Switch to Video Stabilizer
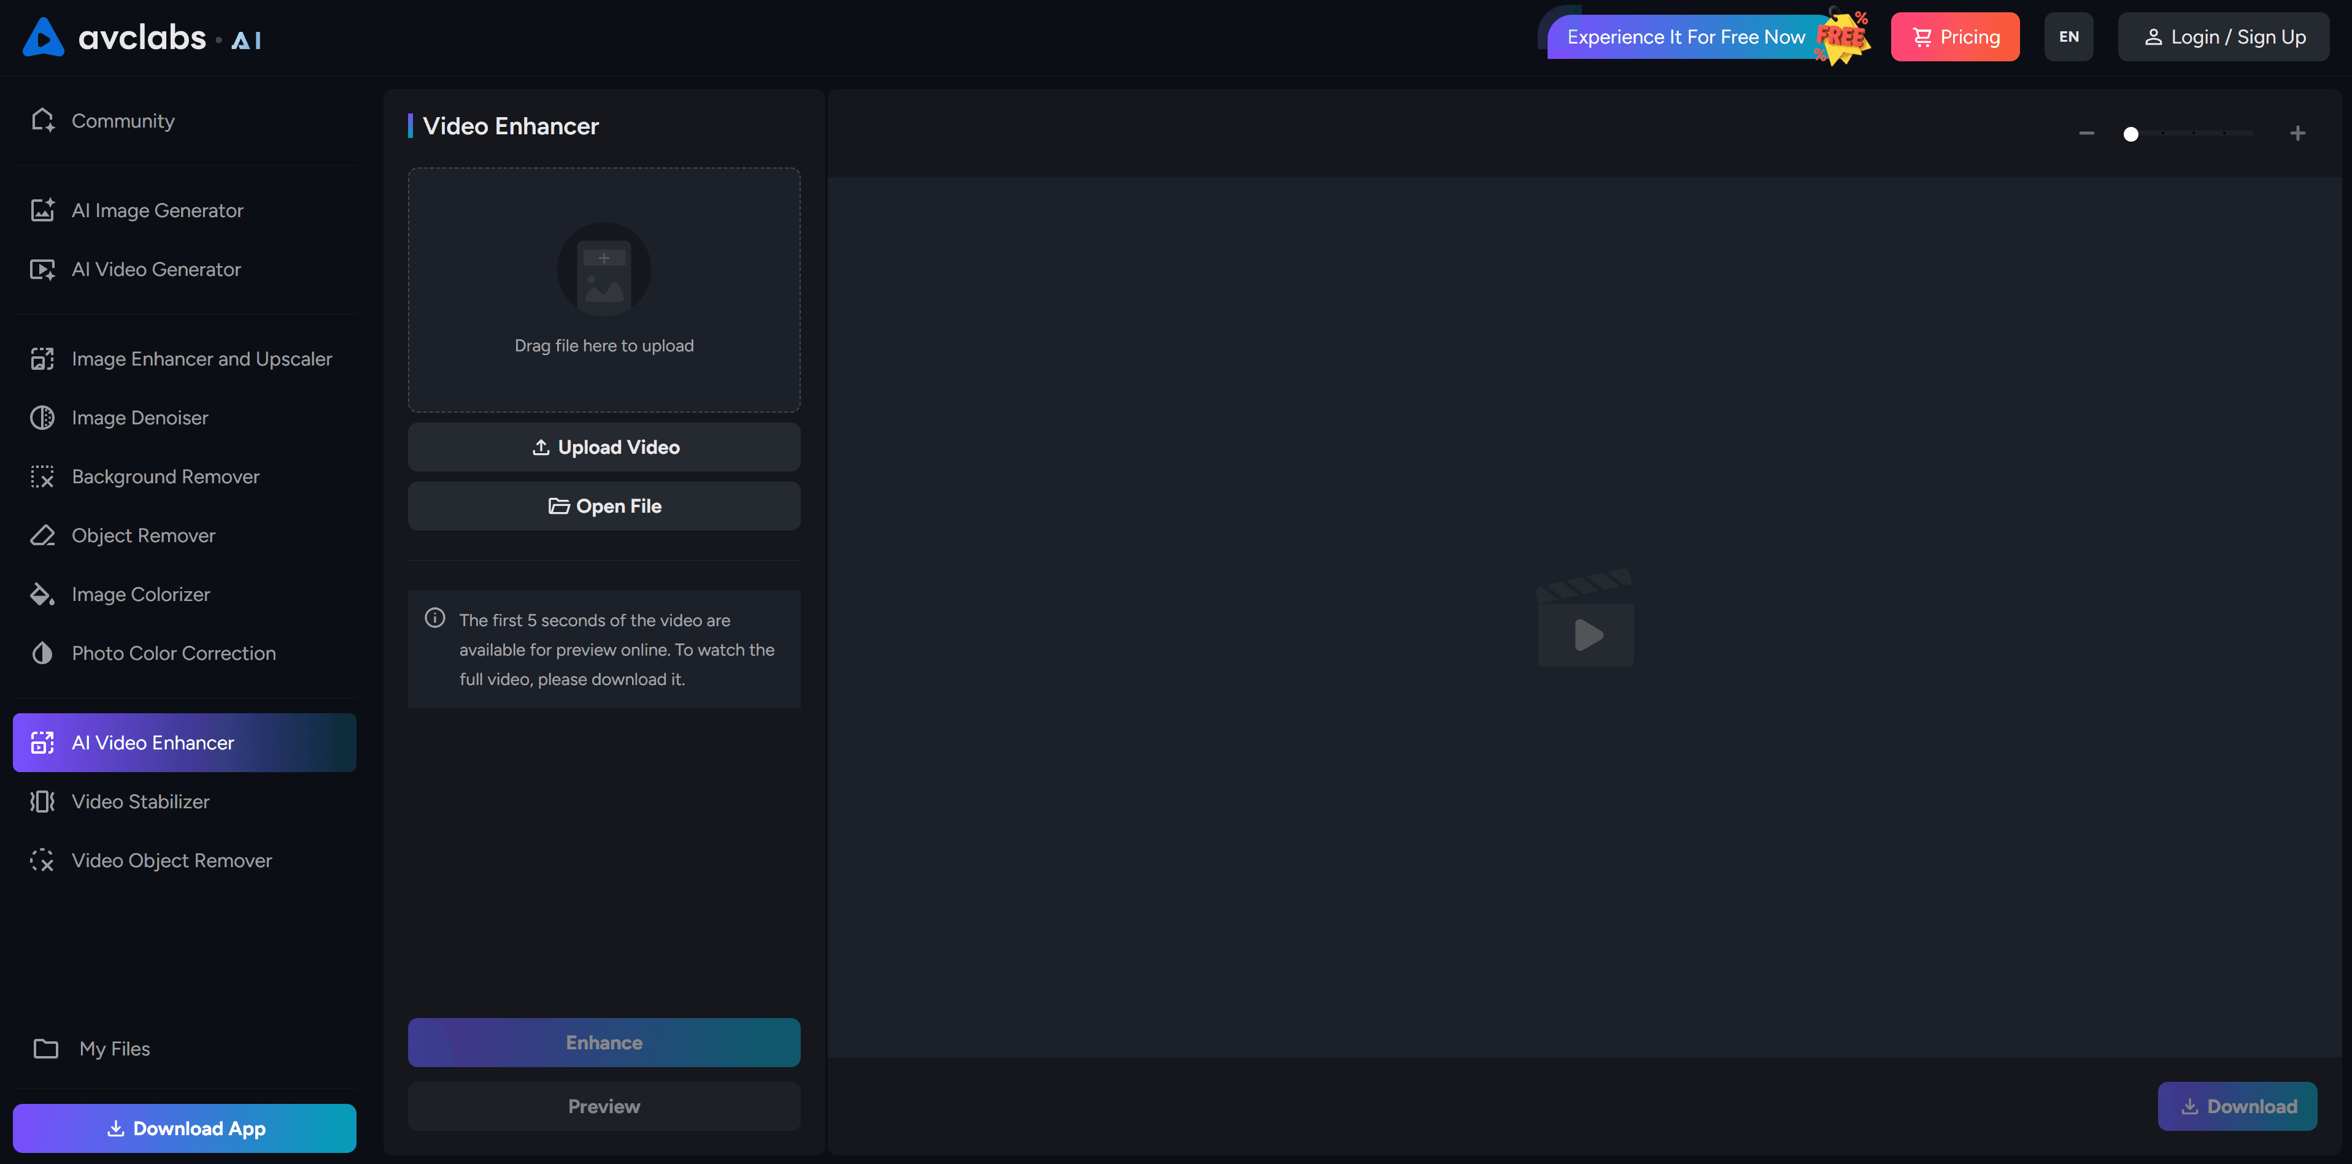2352x1164 pixels. pos(185,802)
